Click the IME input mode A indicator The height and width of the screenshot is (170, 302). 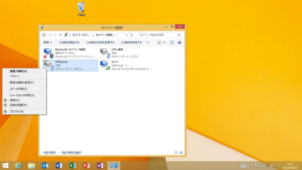click(278, 166)
